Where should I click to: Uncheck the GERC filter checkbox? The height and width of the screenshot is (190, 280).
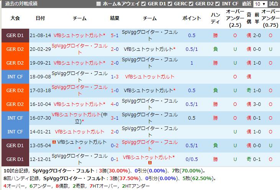point(170,4)
